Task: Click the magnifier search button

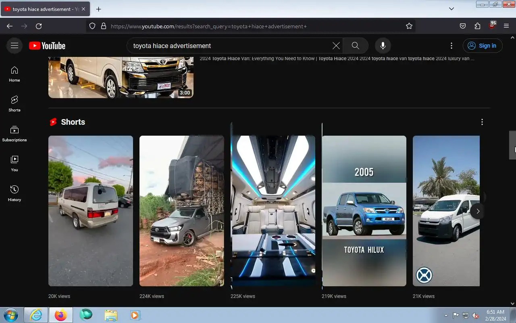Action: point(355,46)
